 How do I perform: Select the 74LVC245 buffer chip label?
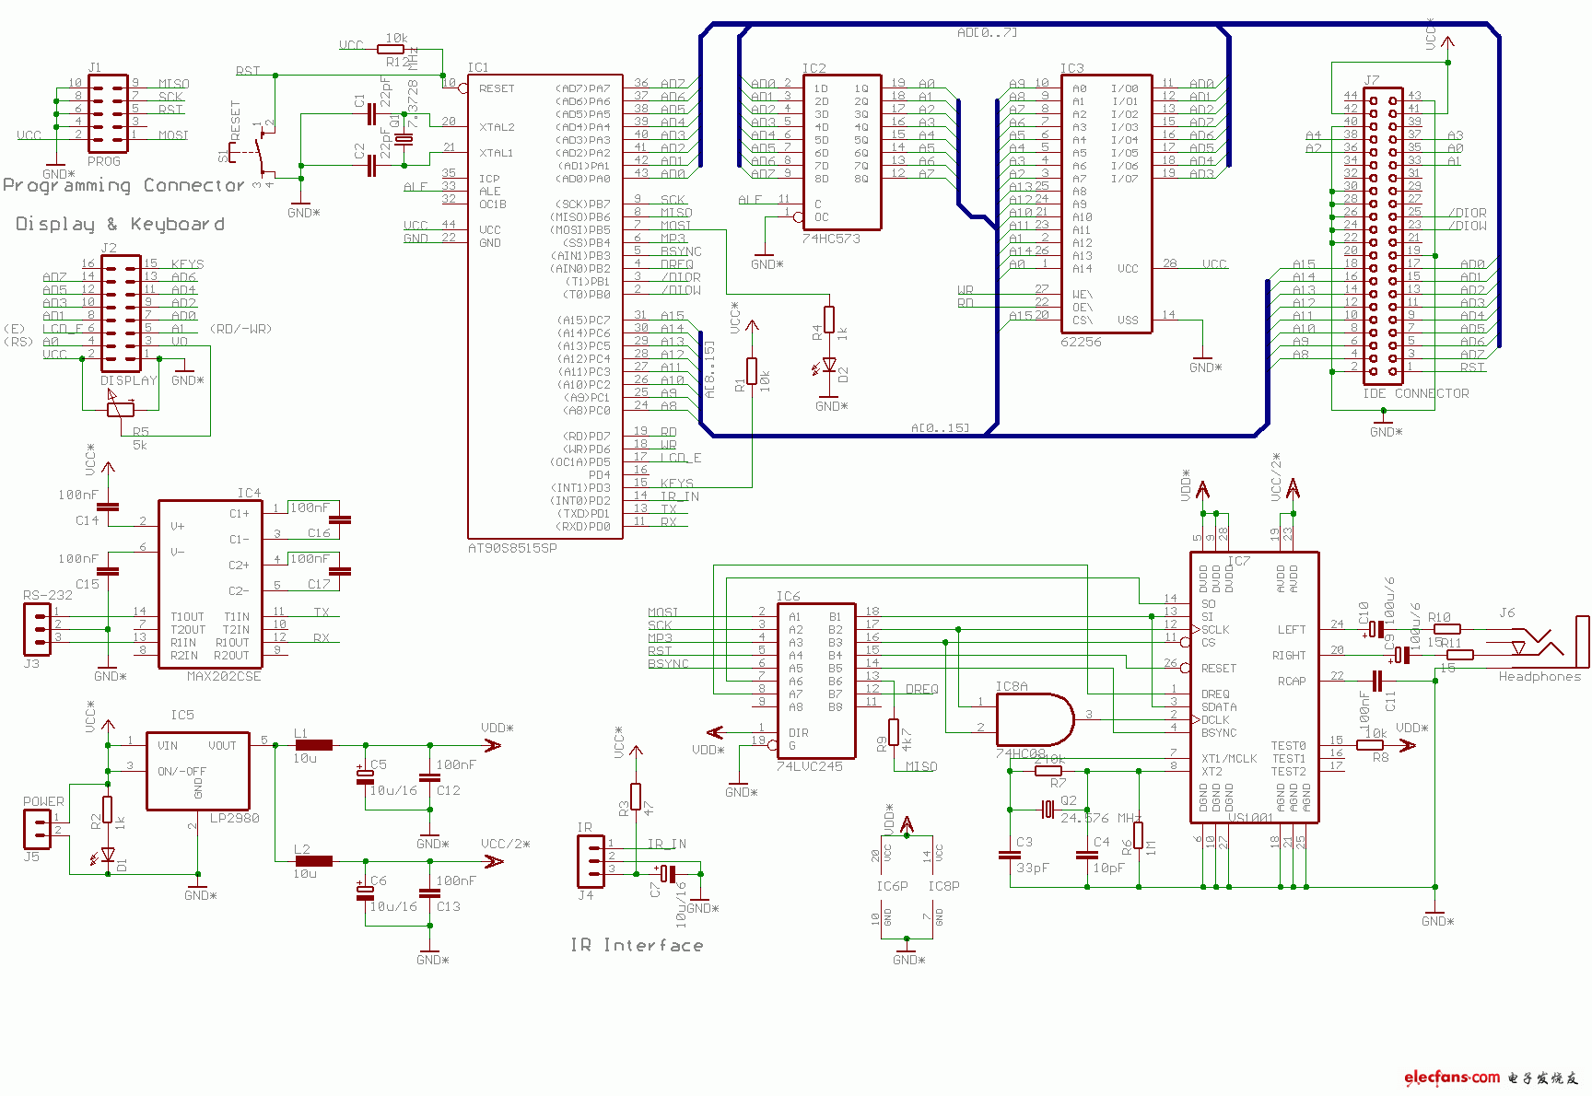point(809,766)
